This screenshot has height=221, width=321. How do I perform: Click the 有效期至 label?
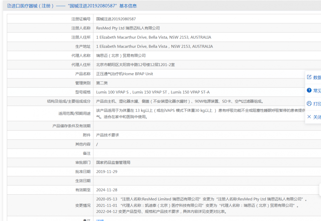tap(83, 190)
